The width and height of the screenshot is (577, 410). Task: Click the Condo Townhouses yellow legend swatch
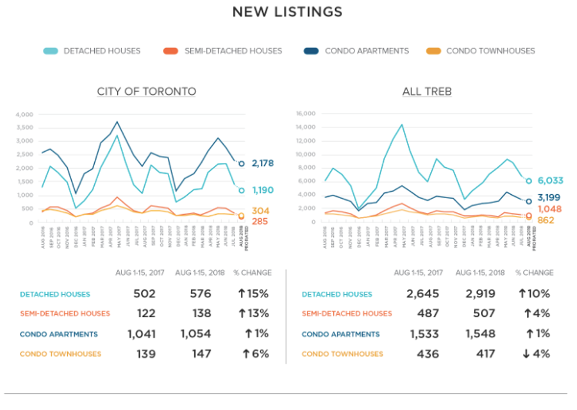[x=433, y=51]
